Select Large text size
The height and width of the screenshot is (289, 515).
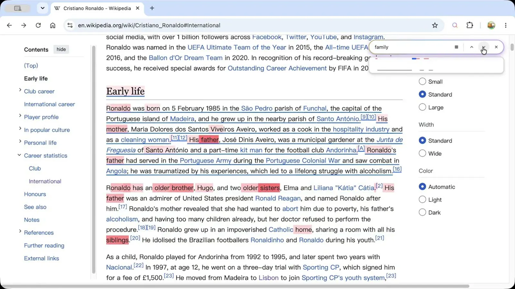pyautogui.click(x=422, y=107)
